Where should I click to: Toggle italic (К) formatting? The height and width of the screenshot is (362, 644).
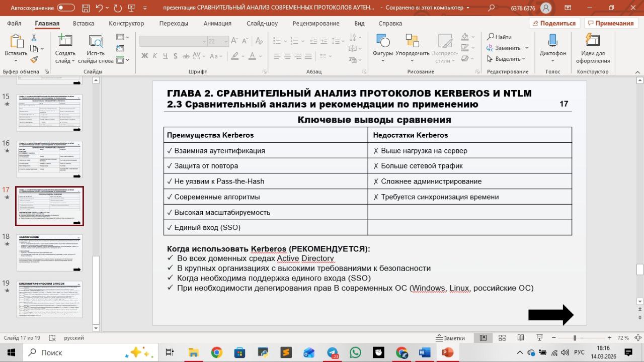pyautogui.click(x=154, y=56)
